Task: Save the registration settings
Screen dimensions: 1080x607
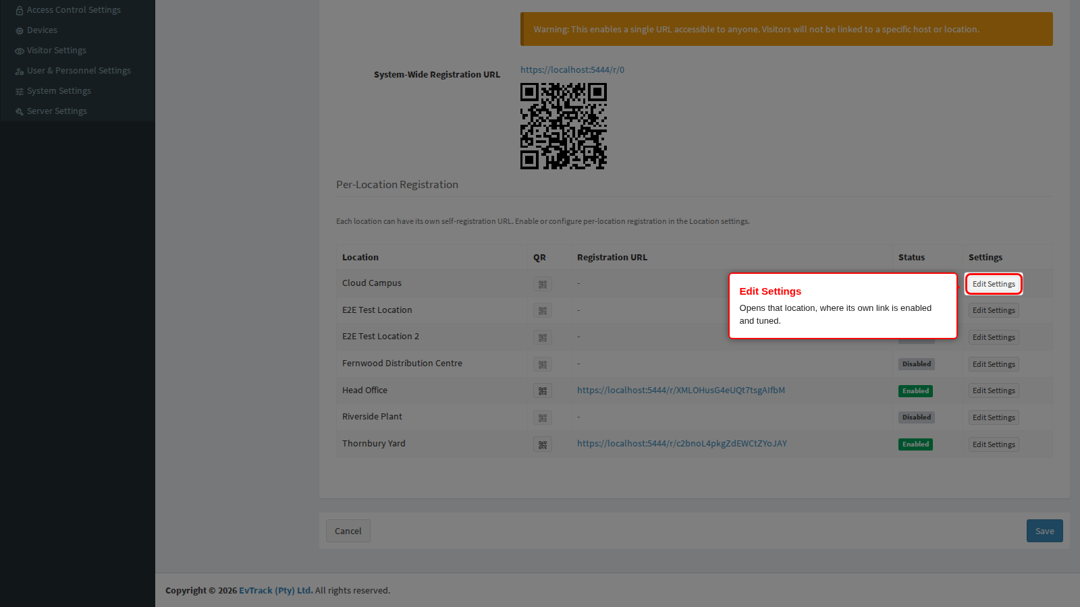Action: 1045,531
